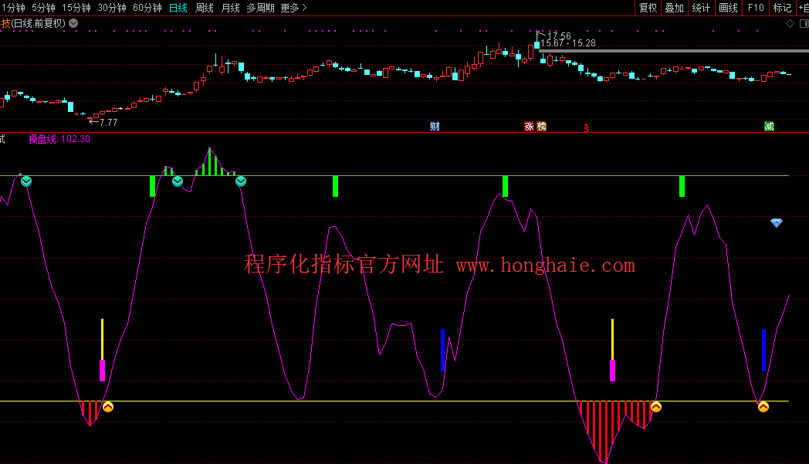This screenshot has height=464, width=809.
Task: Expand 更多 period options
Action: point(293,8)
